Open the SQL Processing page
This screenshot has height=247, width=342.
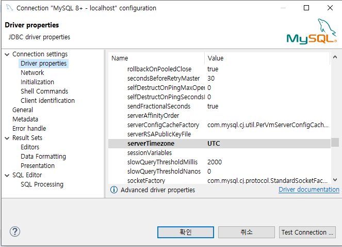[x=42, y=184]
